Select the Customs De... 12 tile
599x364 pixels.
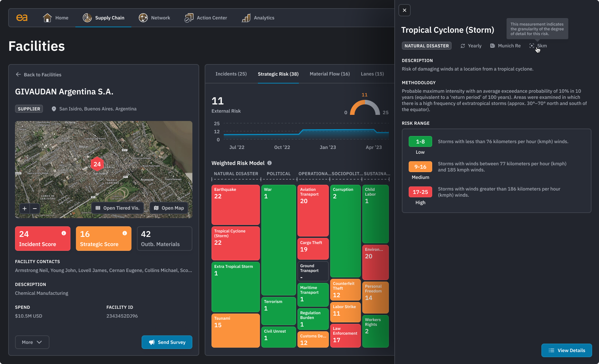[313, 339]
